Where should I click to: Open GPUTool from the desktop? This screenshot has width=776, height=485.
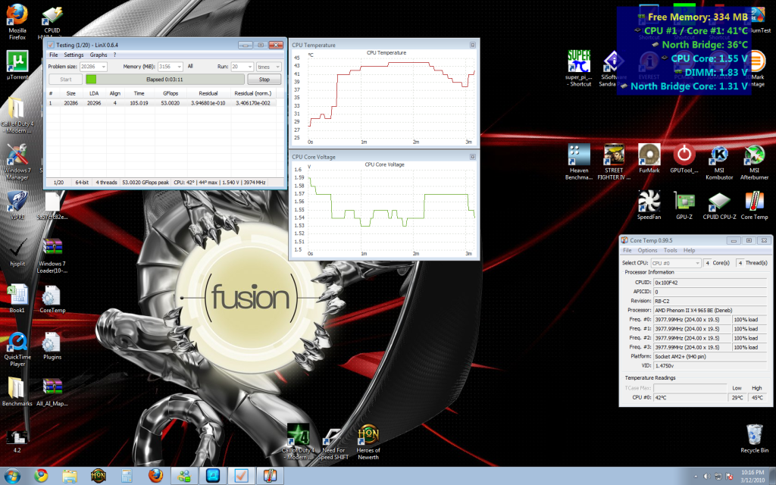(x=684, y=155)
